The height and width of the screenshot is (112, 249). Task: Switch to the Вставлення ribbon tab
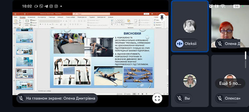pyautogui.click(x=32, y=17)
